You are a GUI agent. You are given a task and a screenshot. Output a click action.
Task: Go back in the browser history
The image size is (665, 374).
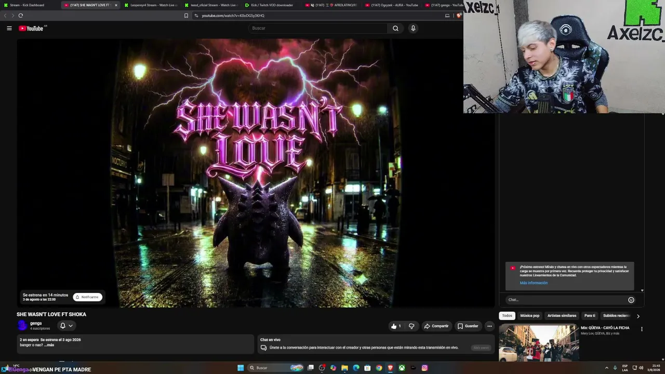pos(6,16)
